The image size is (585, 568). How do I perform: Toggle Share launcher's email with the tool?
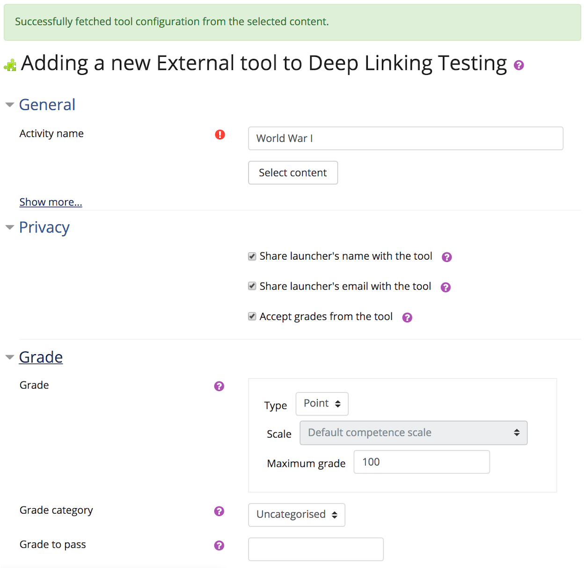[x=252, y=286]
